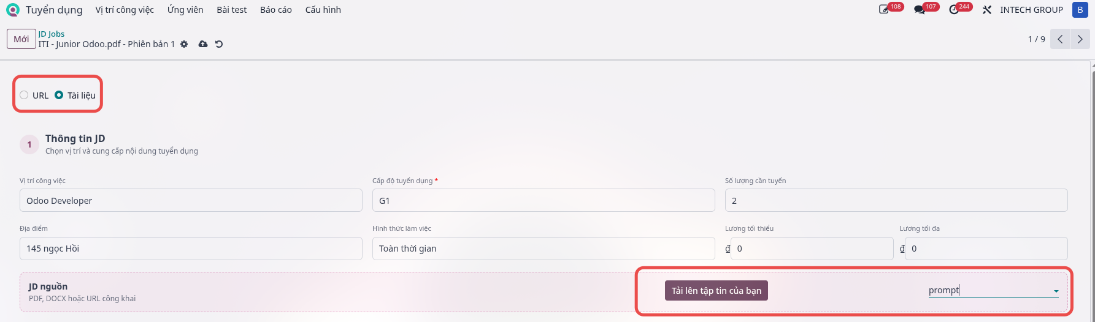
Task: Open the Cấp độ tuyển dụng G1 field
Action: tap(544, 200)
